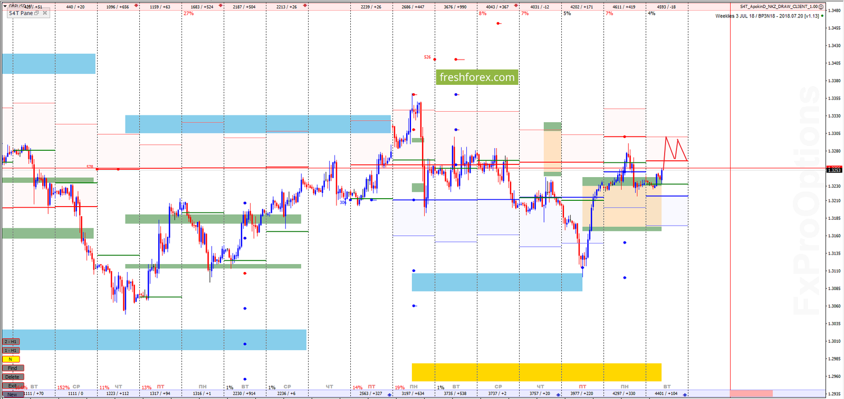844x399 pixels.
Task: Click the 3735 / +538 value in bottom row
Action: [455, 394]
